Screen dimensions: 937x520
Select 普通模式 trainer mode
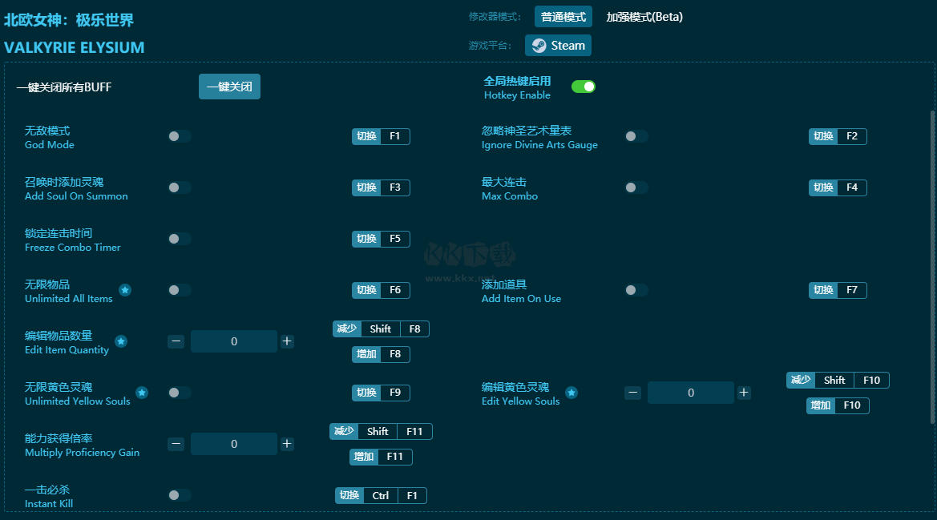point(563,17)
